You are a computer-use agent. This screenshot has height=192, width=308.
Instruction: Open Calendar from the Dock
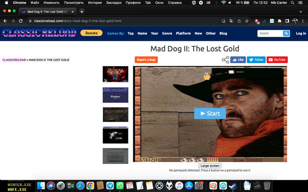coord(130,185)
